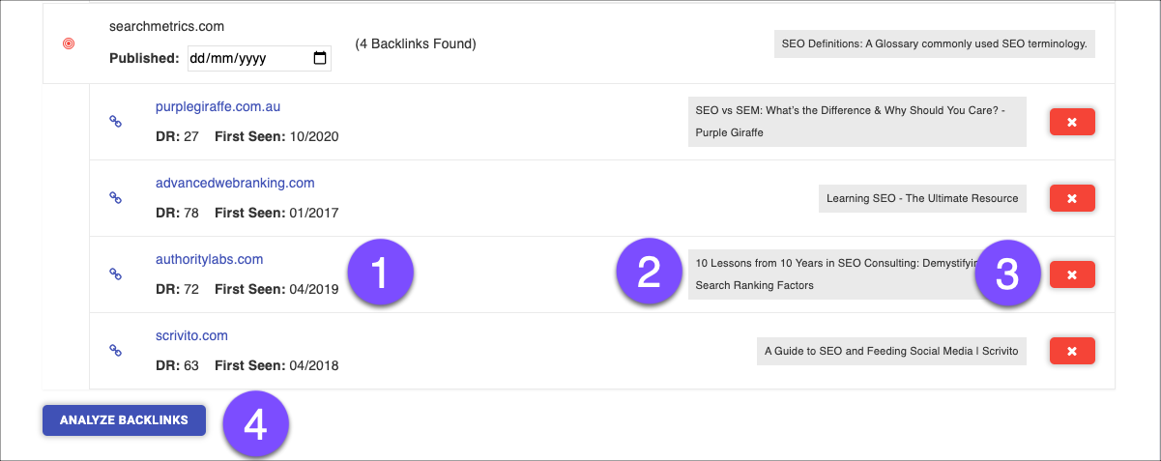Open the scrivito.com link
The image size is (1161, 461).
coord(191,335)
